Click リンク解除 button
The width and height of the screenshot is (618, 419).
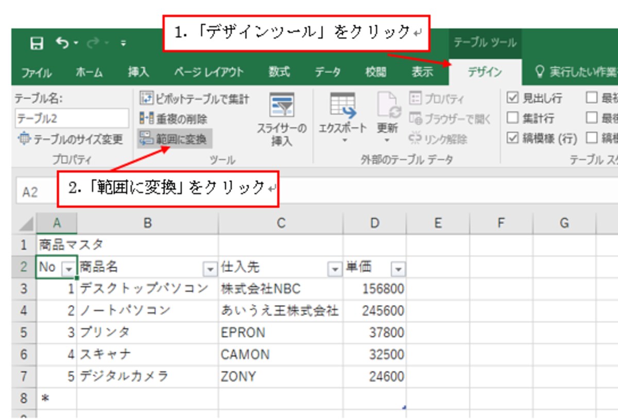438,139
